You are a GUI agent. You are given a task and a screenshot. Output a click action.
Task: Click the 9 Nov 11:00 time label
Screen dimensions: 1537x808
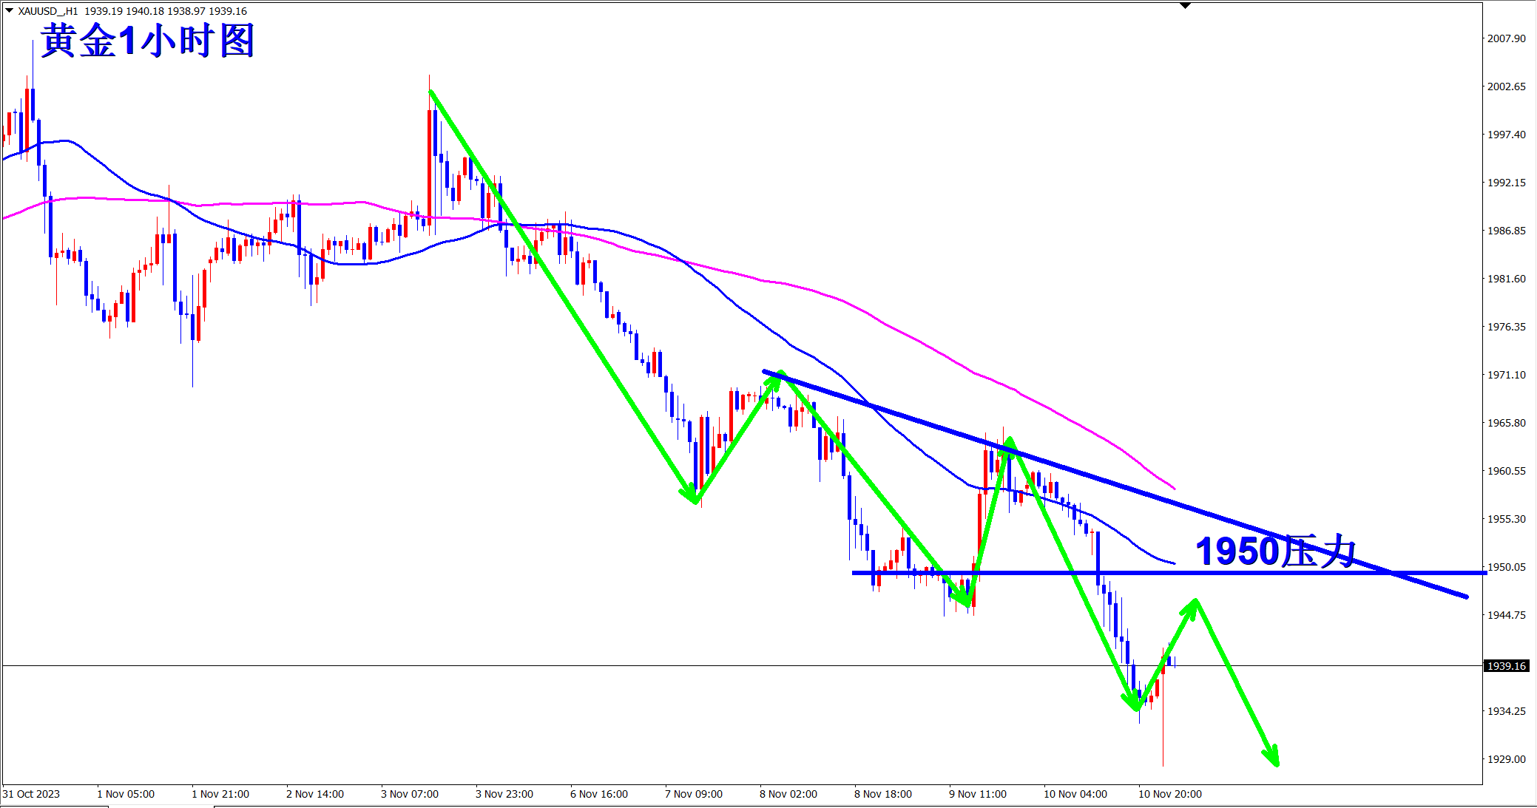(977, 794)
